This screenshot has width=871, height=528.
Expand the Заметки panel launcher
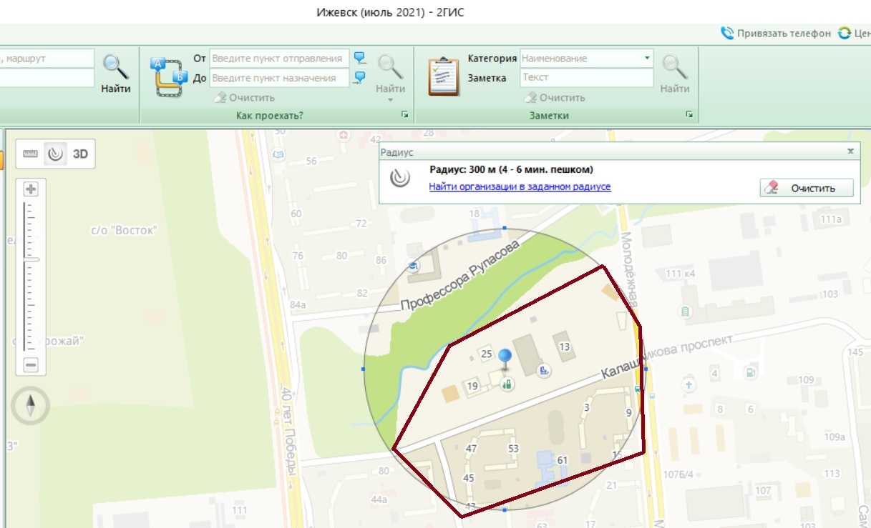click(x=689, y=115)
